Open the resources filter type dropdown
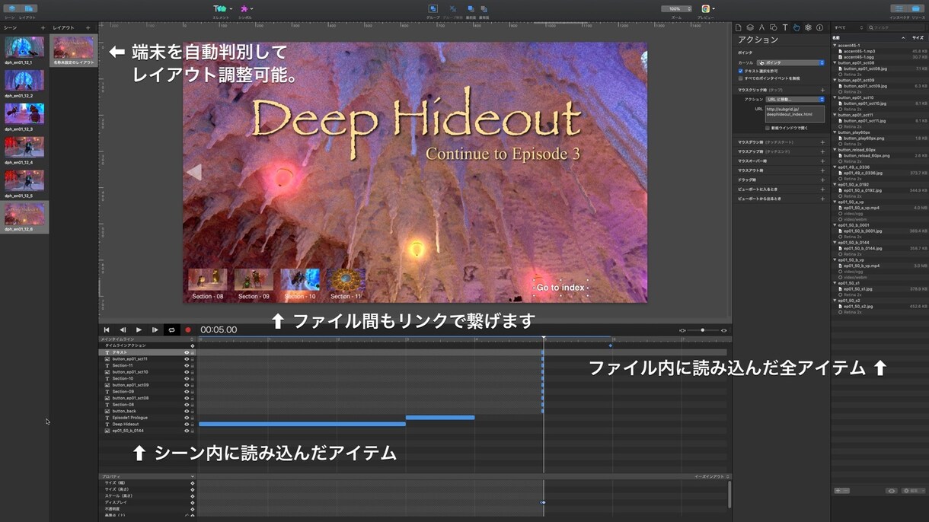 coord(848,27)
